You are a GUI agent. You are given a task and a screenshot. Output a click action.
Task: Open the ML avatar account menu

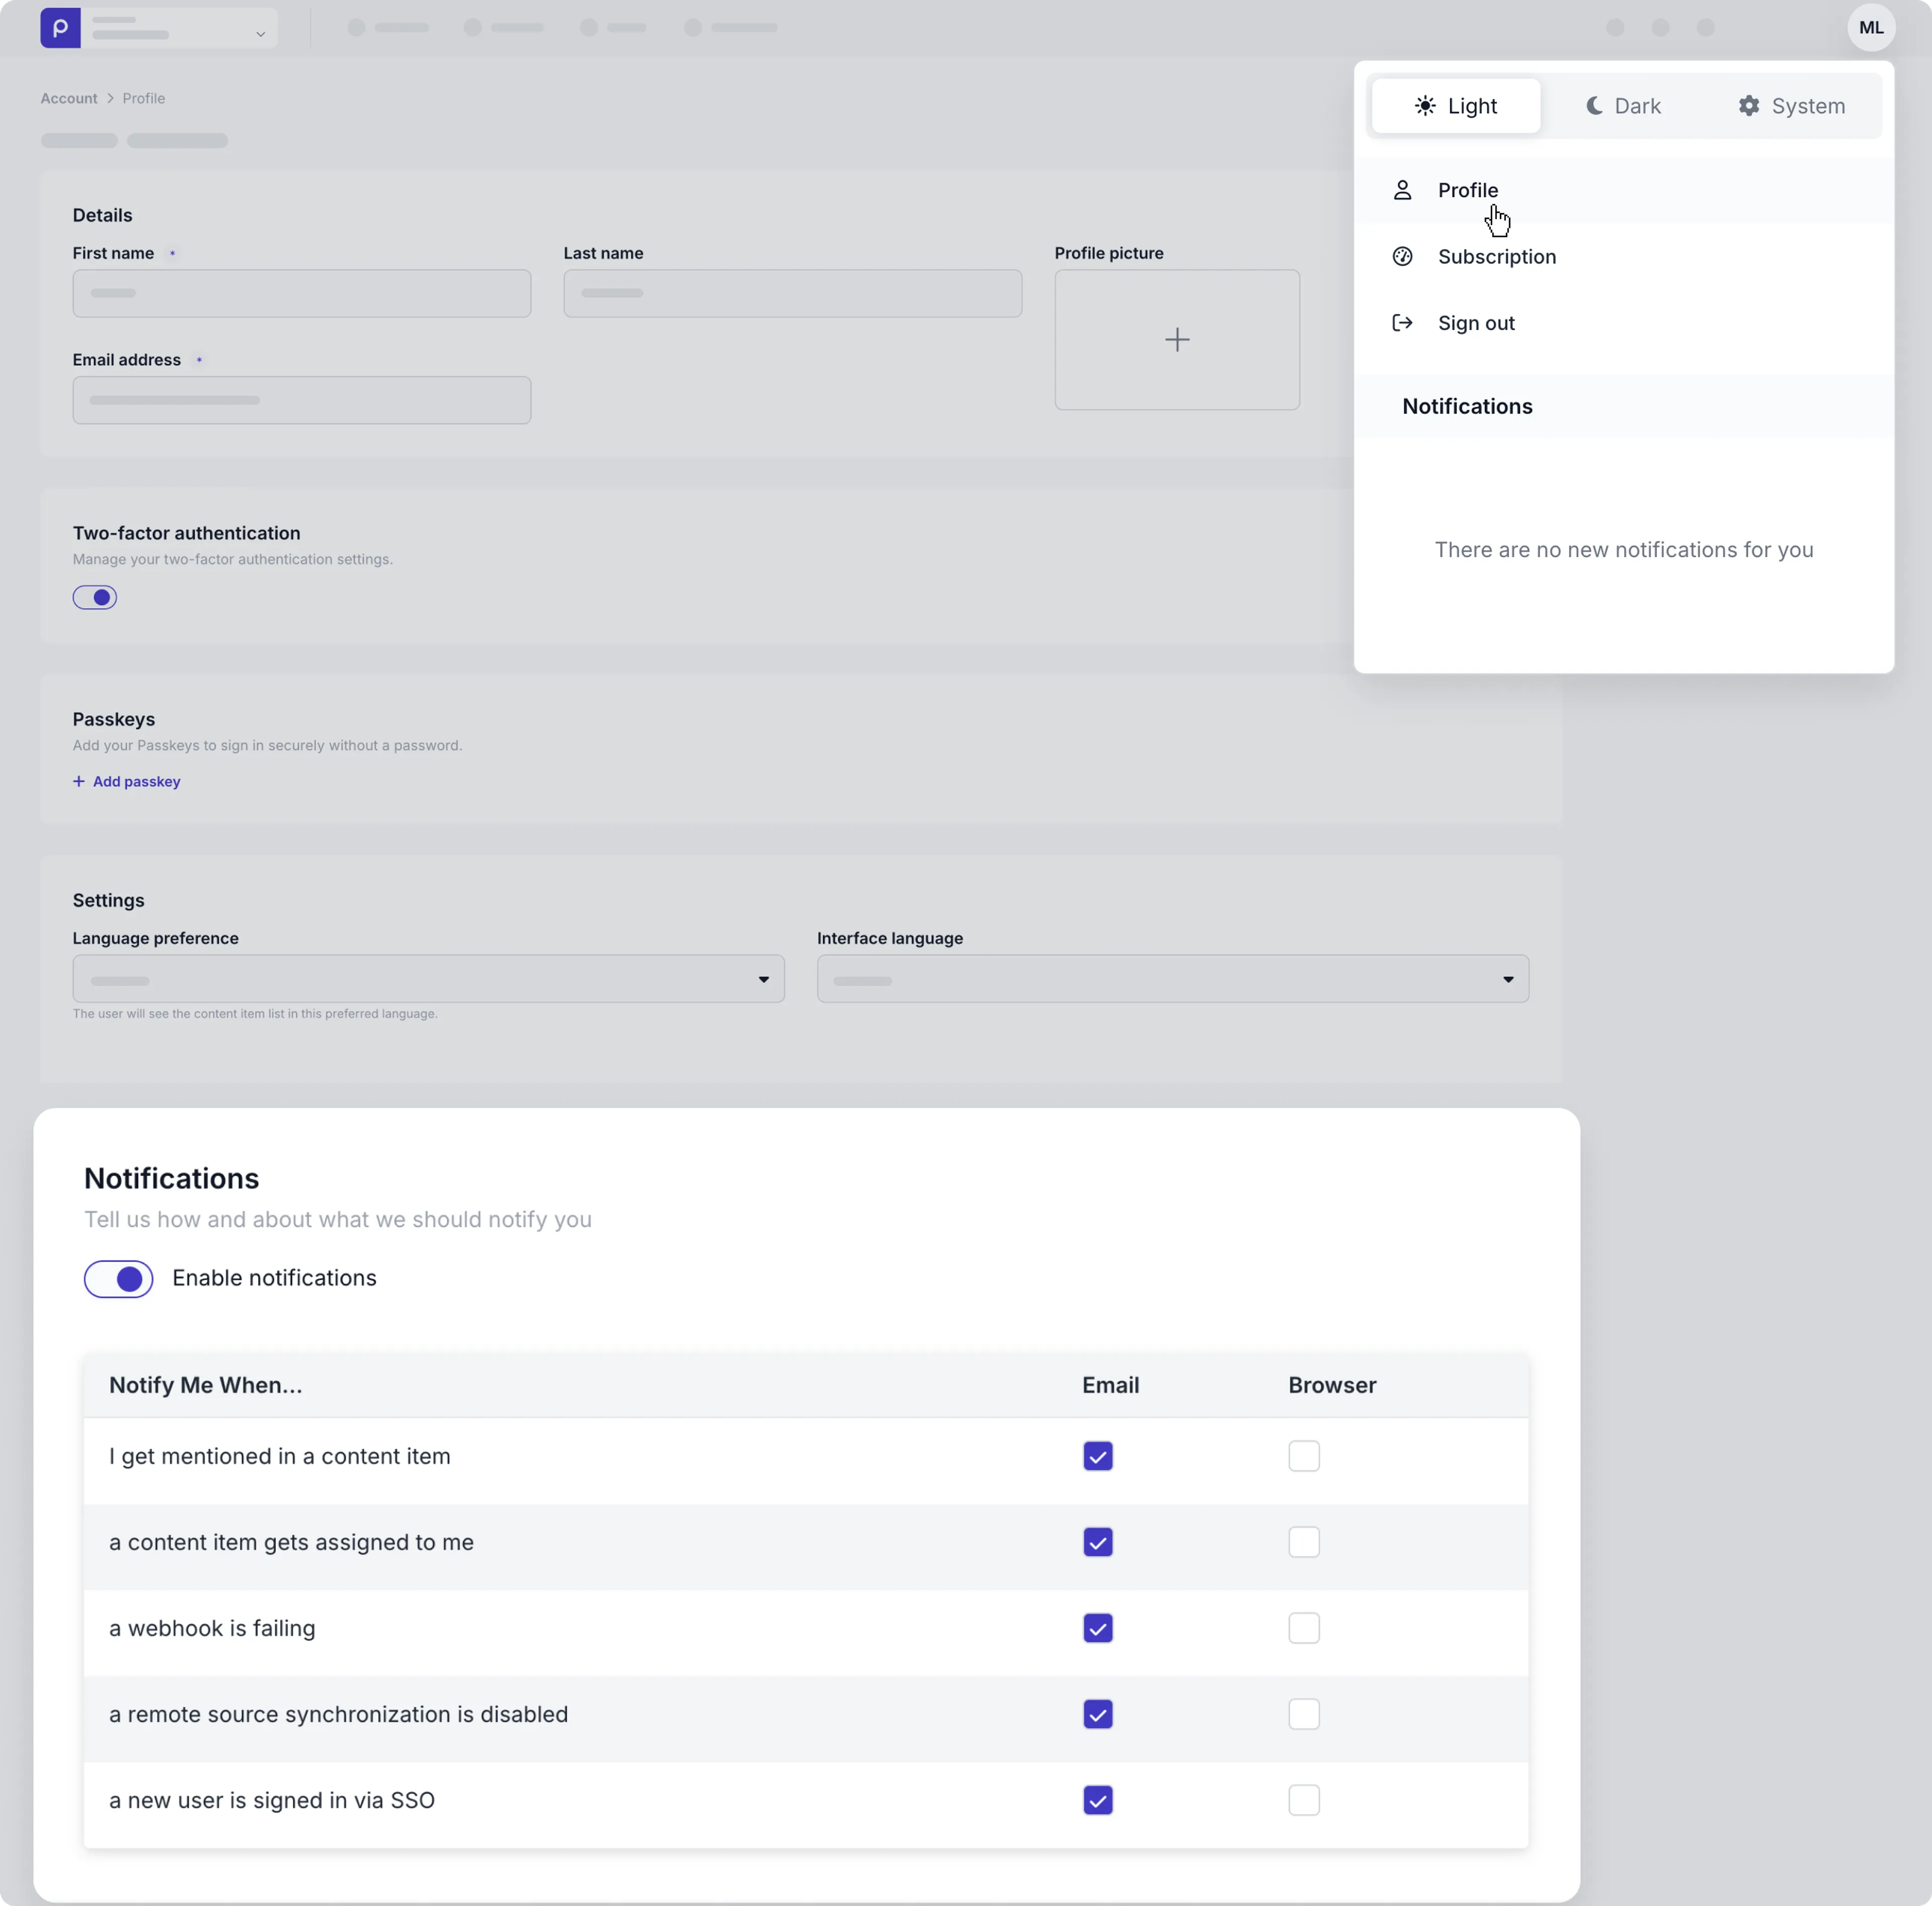pyautogui.click(x=1871, y=27)
